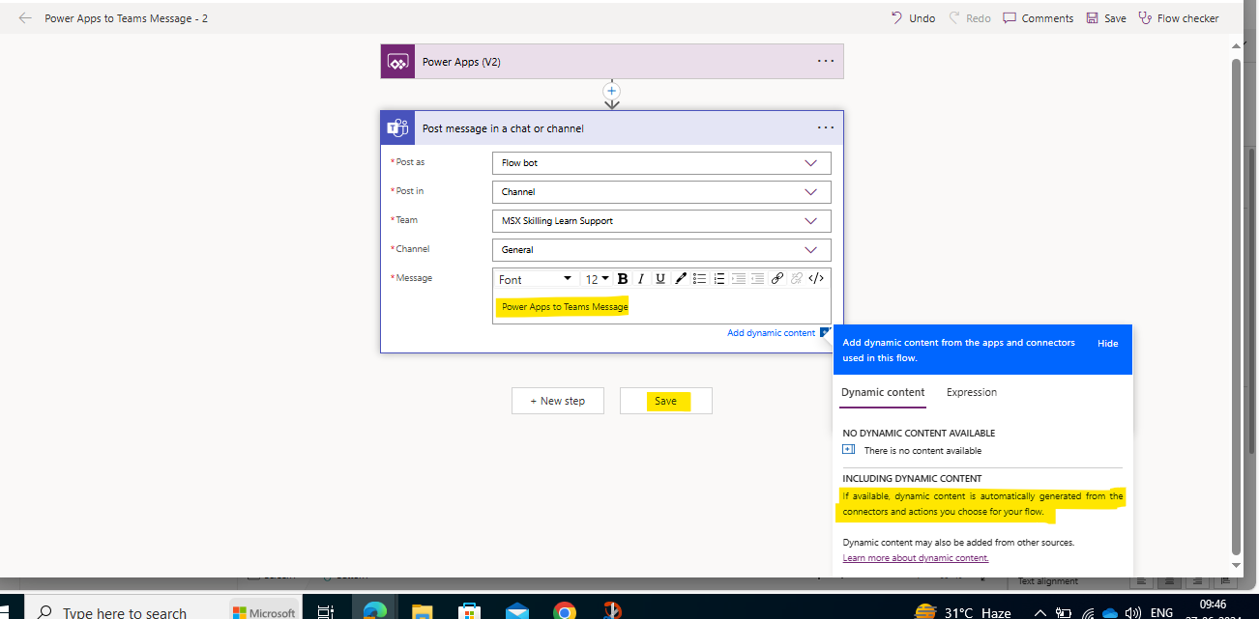Expand the Channel dropdown
The width and height of the screenshot is (1259, 619).
[661, 250]
